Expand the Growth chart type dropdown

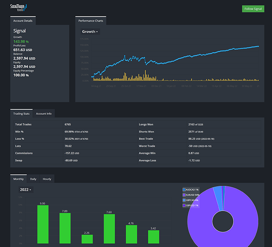click(90, 32)
